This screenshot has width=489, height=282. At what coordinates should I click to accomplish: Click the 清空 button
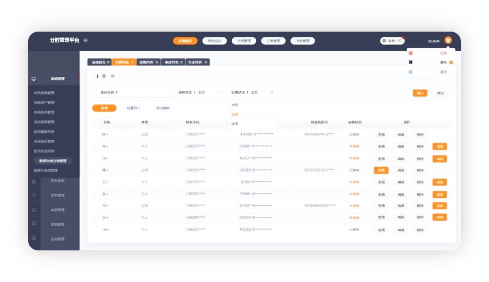tap(440, 93)
